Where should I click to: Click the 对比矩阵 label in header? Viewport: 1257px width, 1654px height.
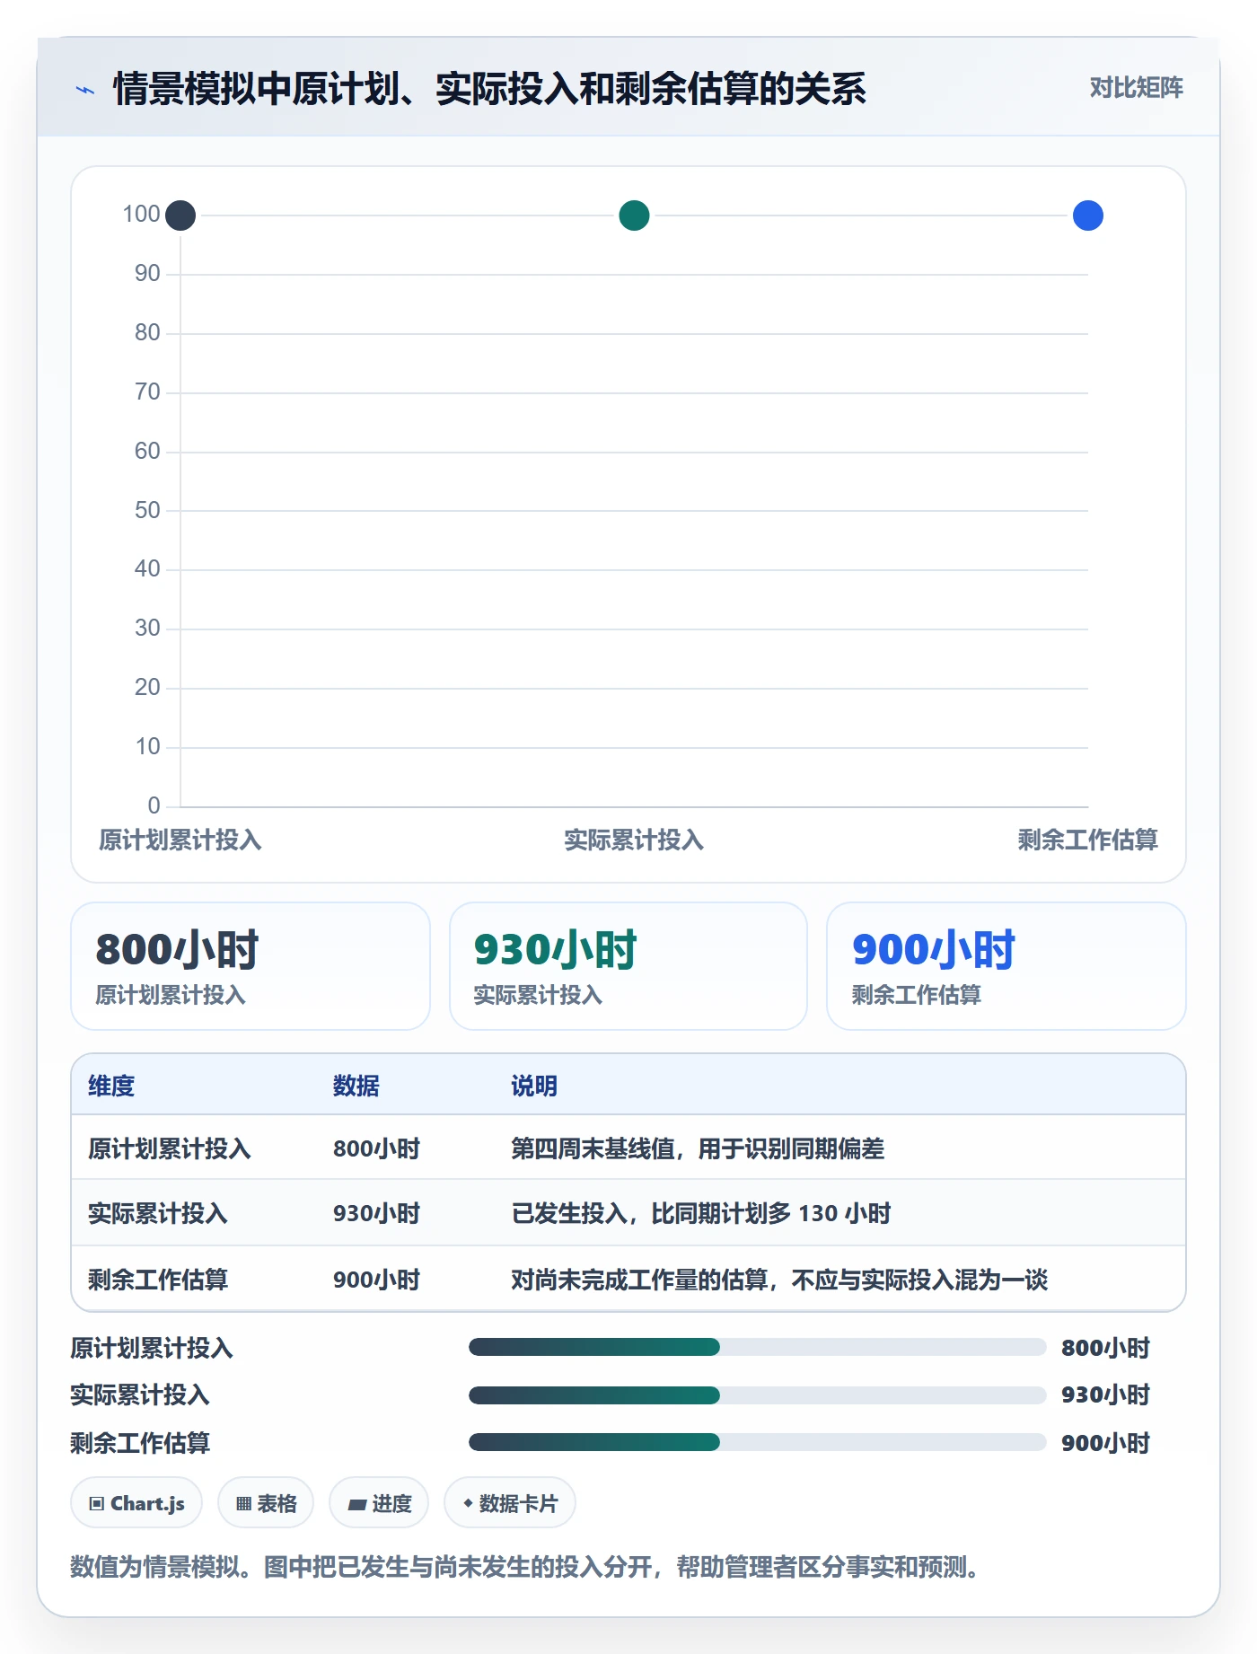pos(1136,88)
